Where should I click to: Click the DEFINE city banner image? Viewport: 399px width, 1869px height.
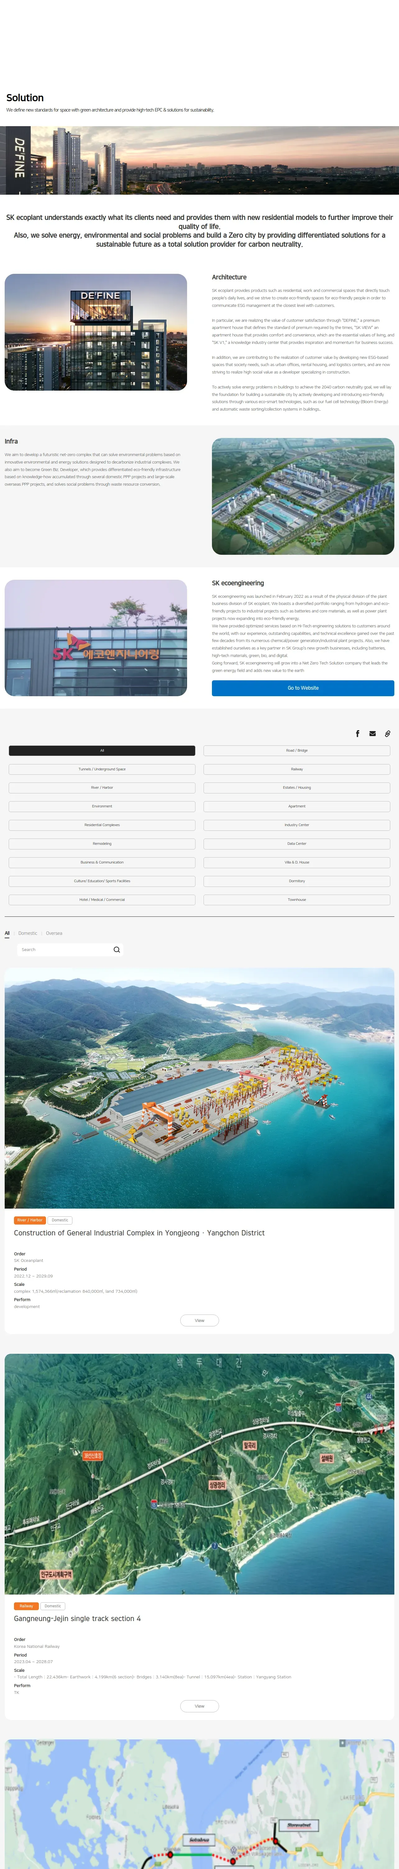coord(199,160)
